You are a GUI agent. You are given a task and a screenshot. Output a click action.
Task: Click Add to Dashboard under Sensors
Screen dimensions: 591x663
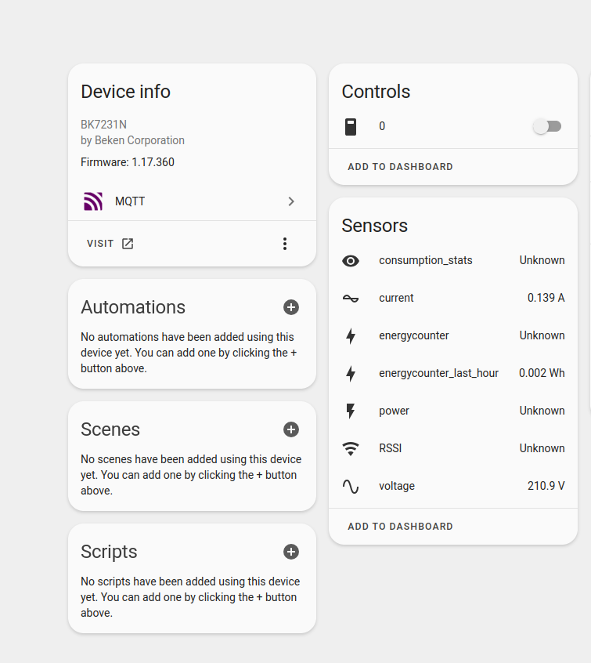coord(400,527)
